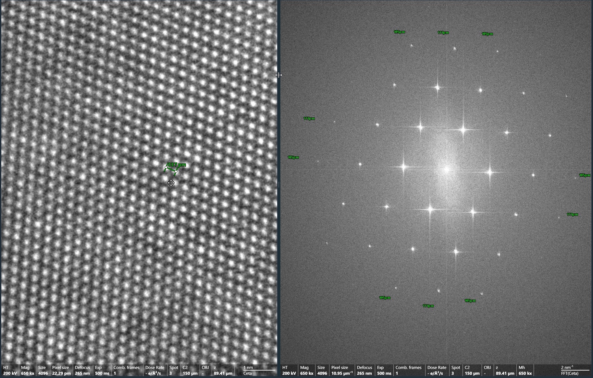593x378 pixels.
Task: Grab the vertical splitter grip between the two panes
Action: click(278, 184)
